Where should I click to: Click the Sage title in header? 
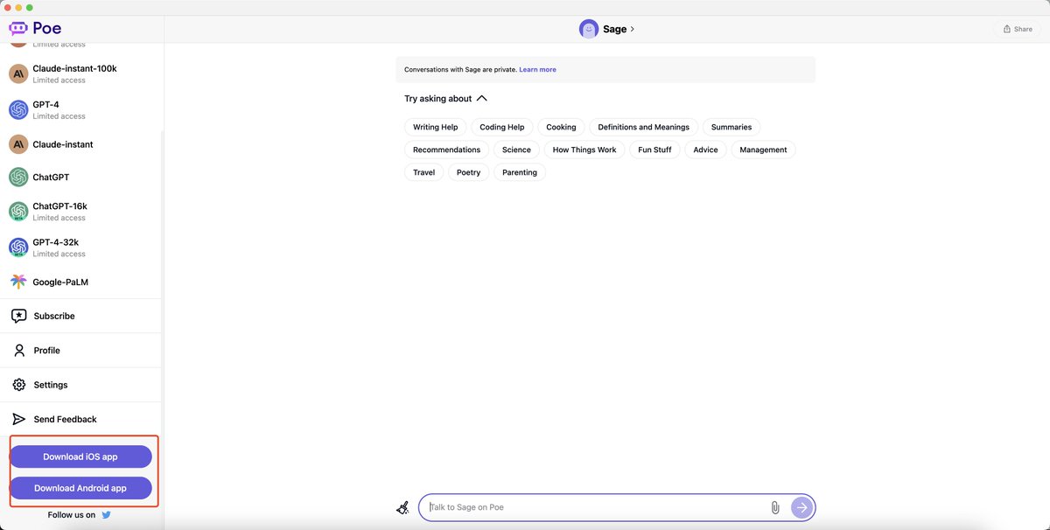[x=615, y=29]
